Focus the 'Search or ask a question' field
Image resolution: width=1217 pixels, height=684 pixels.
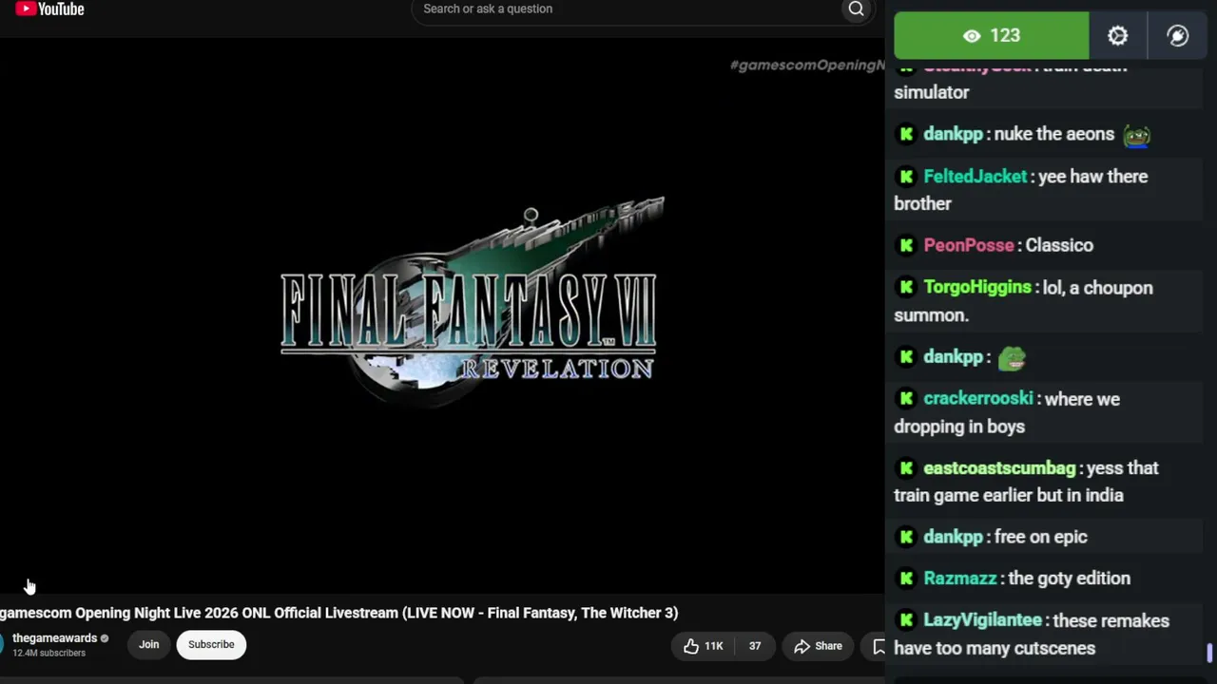629,9
